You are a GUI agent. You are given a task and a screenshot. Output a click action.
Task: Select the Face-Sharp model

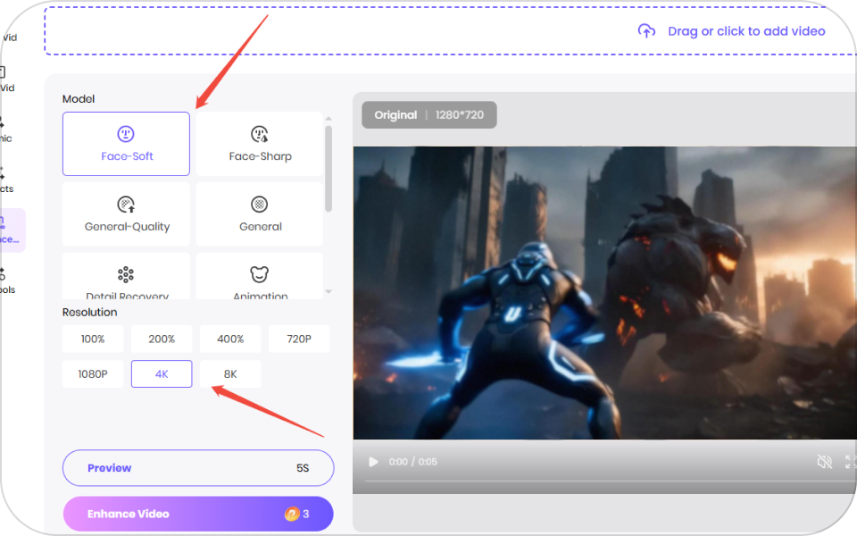(260, 144)
